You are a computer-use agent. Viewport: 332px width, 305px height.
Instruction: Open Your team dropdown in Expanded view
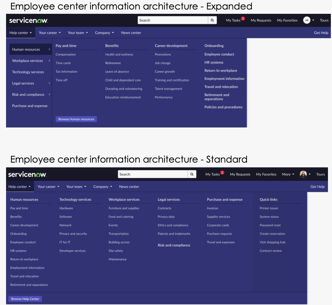coord(78,33)
